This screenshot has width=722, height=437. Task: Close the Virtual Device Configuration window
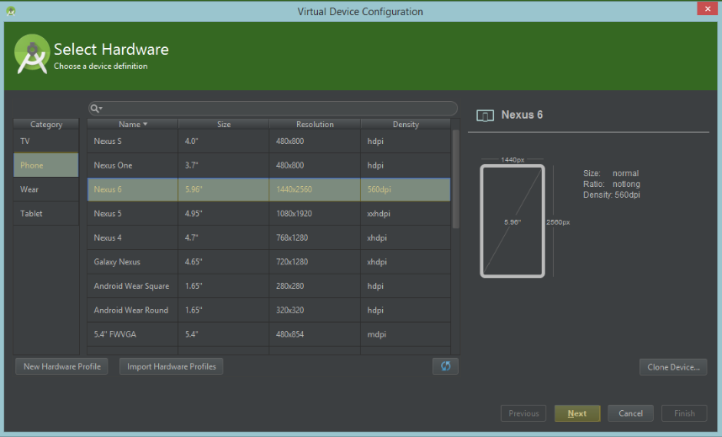(707, 8)
